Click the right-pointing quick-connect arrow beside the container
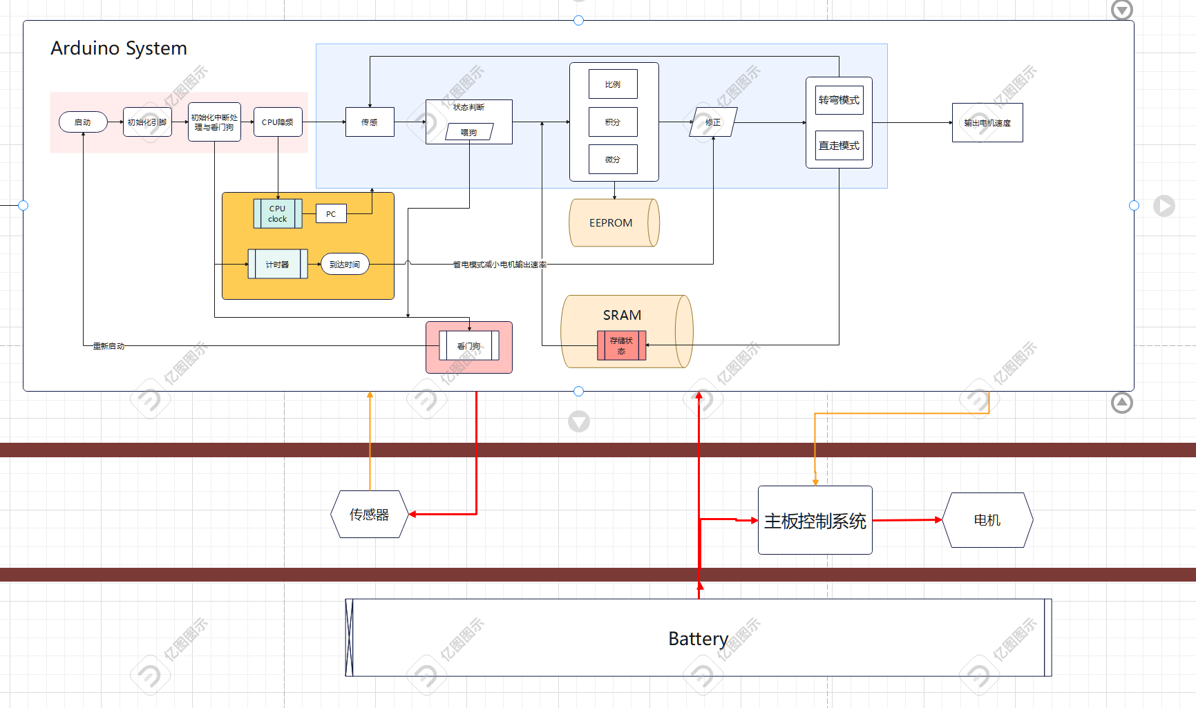This screenshot has height=708, width=1196. pos(1164,206)
